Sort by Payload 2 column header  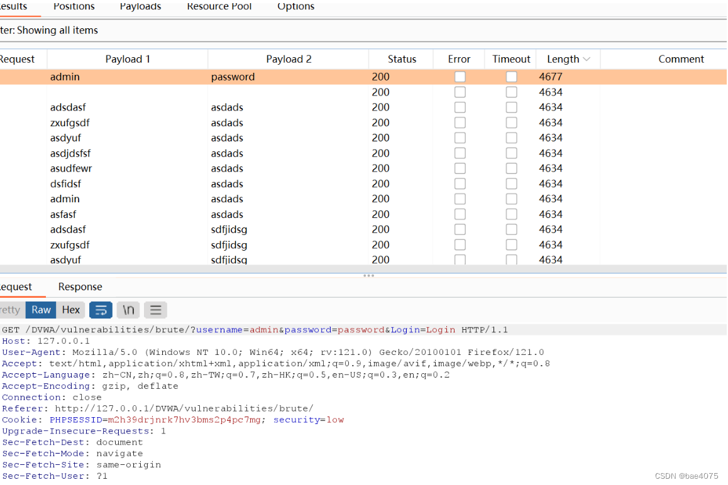pos(289,60)
